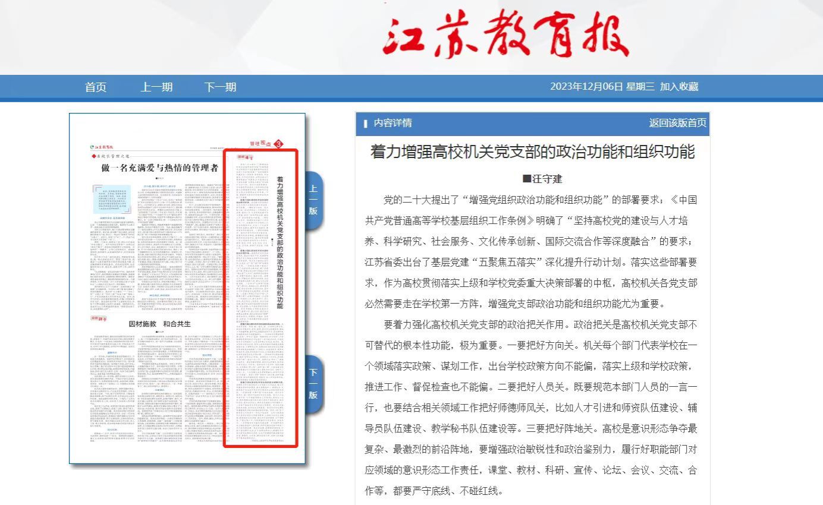Click the article title 着力增强高校机关党支部的政治功能和组织功能
The height and width of the screenshot is (505, 823).
pyautogui.click(x=532, y=151)
